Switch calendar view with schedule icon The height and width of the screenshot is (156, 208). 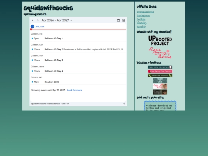pyautogui.click(x=124, y=20)
